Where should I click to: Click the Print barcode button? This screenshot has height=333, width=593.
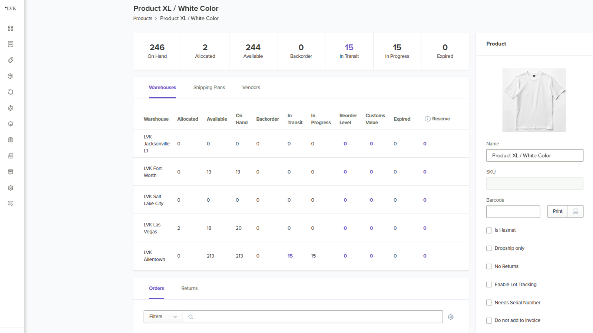point(557,211)
